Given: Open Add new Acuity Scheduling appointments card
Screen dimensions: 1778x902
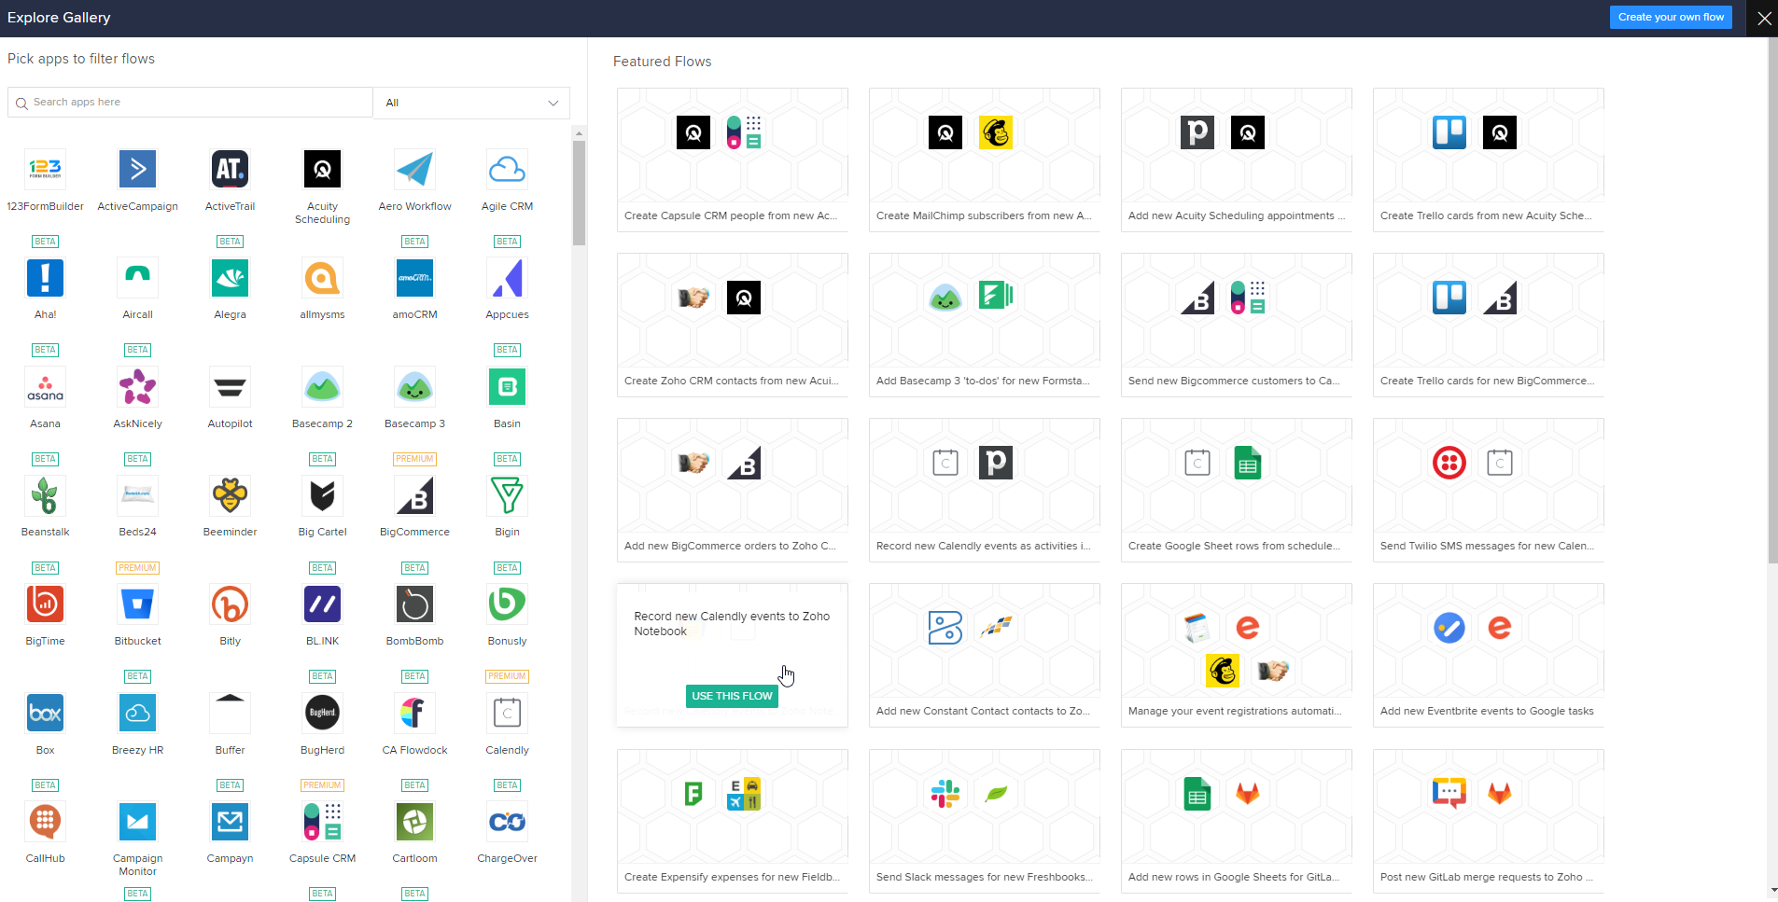Looking at the screenshot, I should pos(1237,160).
